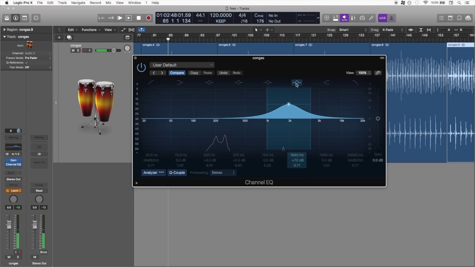Open the List Editors icon

click(x=441, y=18)
